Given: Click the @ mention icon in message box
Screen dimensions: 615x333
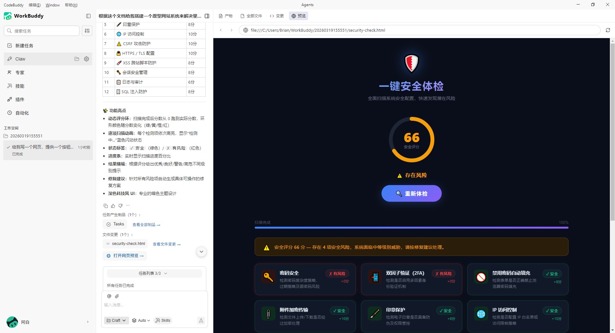Looking at the screenshot, I should coord(109,296).
